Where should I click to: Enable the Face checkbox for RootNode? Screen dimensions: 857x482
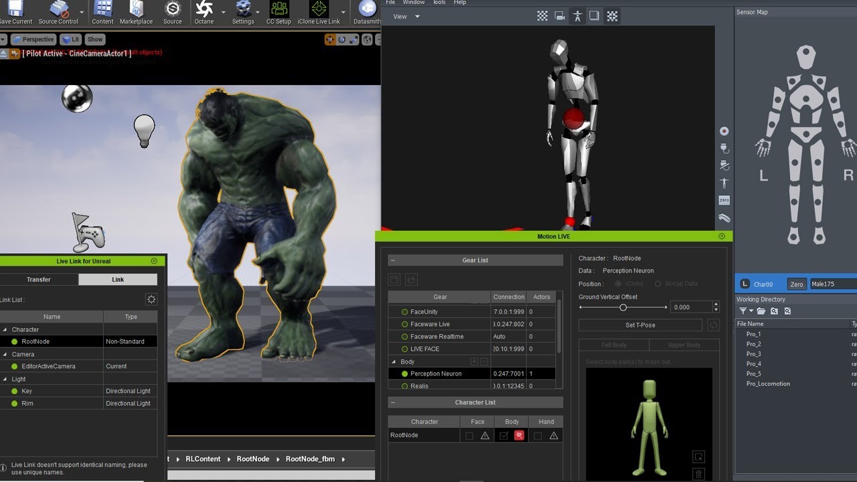pyautogui.click(x=469, y=436)
